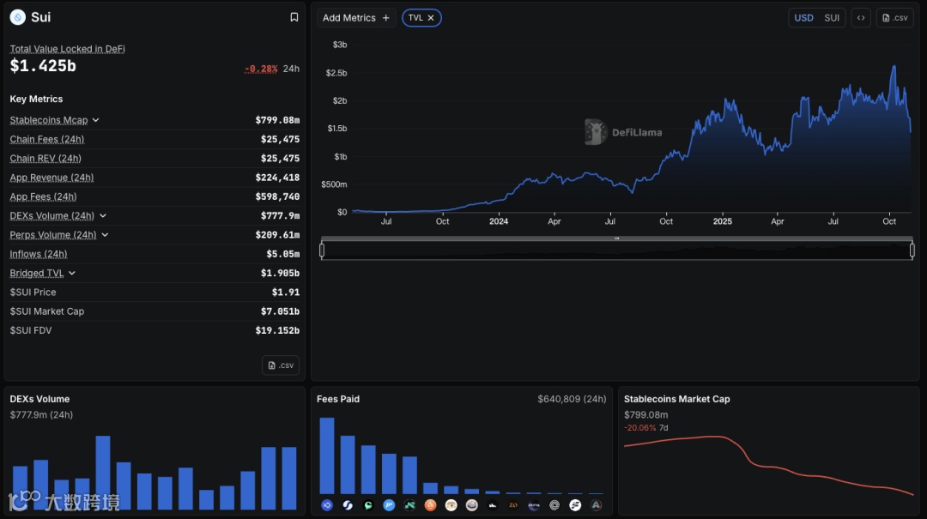927x519 pixels.
Task: Remove the TVL metric chip
Action: tap(431, 18)
